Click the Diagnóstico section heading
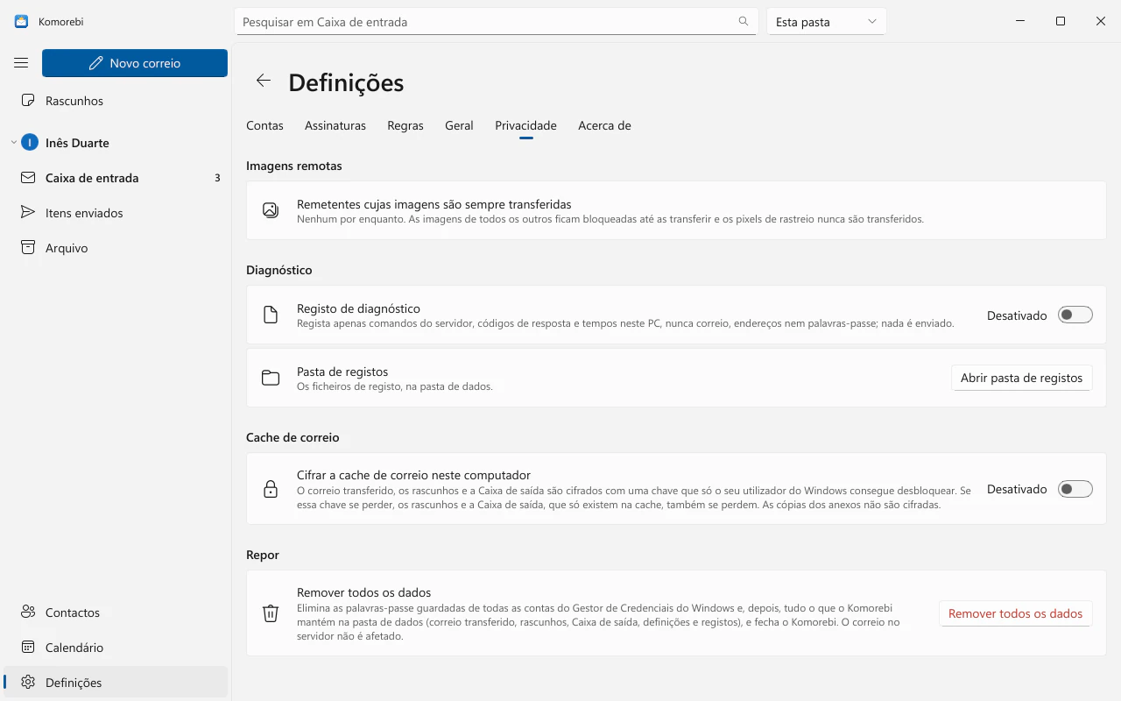Viewport: 1121px width, 701px height. 279,270
